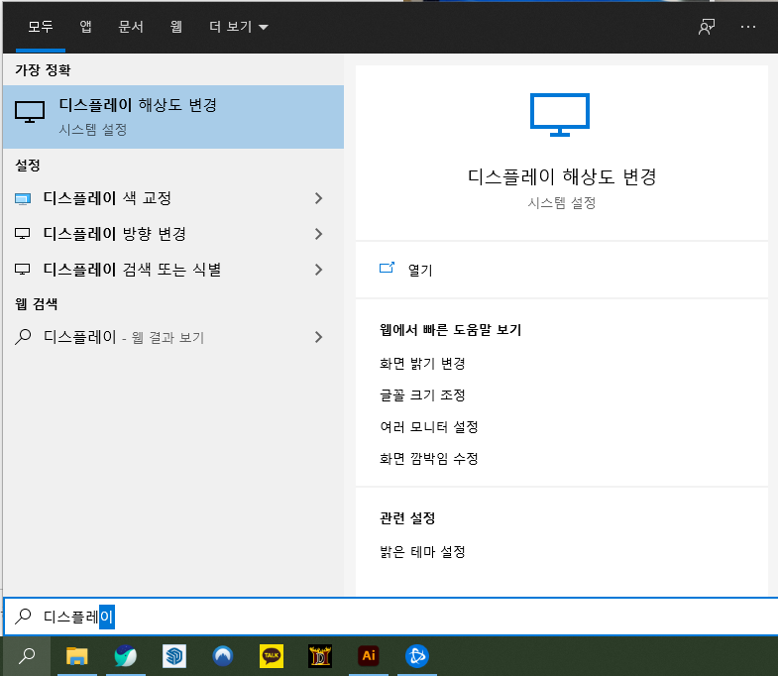Switch to the 앱 tab
778x676 pixels.
[x=86, y=27]
